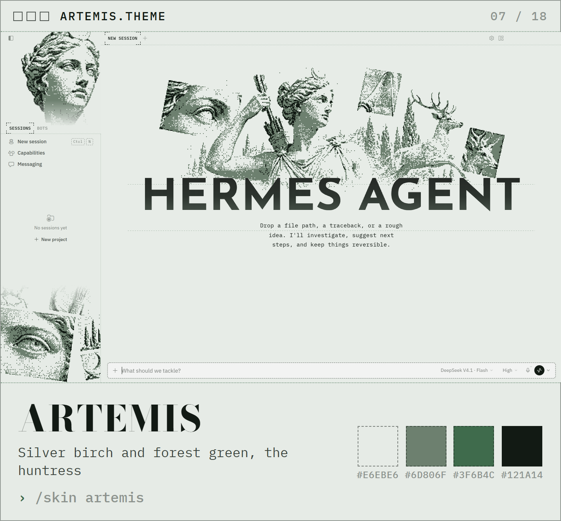Open settings via gear icon

click(492, 38)
